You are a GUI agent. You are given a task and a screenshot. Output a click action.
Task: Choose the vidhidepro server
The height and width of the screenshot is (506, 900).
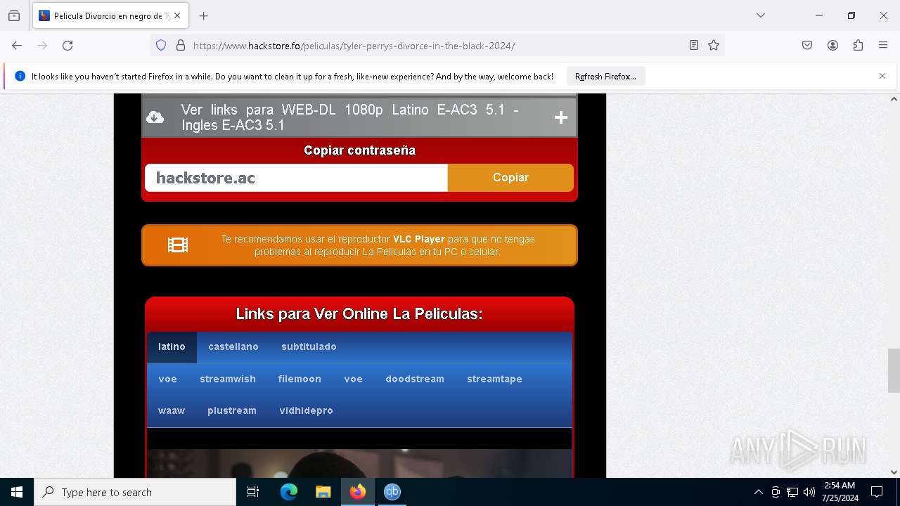306,410
